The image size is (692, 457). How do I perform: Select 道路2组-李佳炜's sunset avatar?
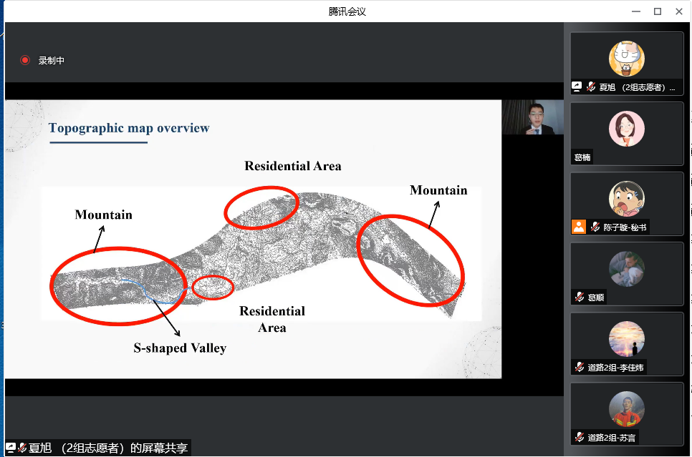pos(626,339)
